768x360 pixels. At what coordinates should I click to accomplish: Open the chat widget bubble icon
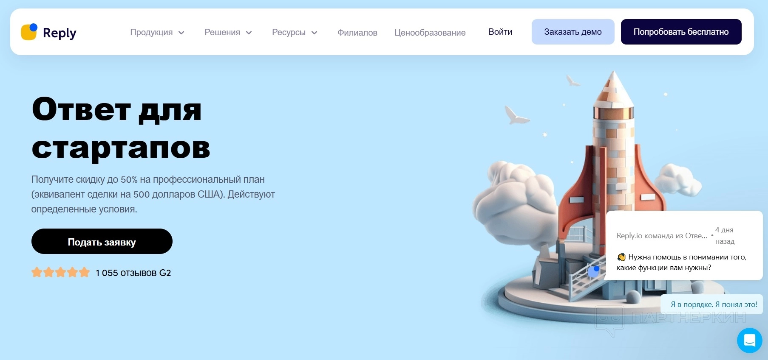pyautogui.click(x=750, y=340)
